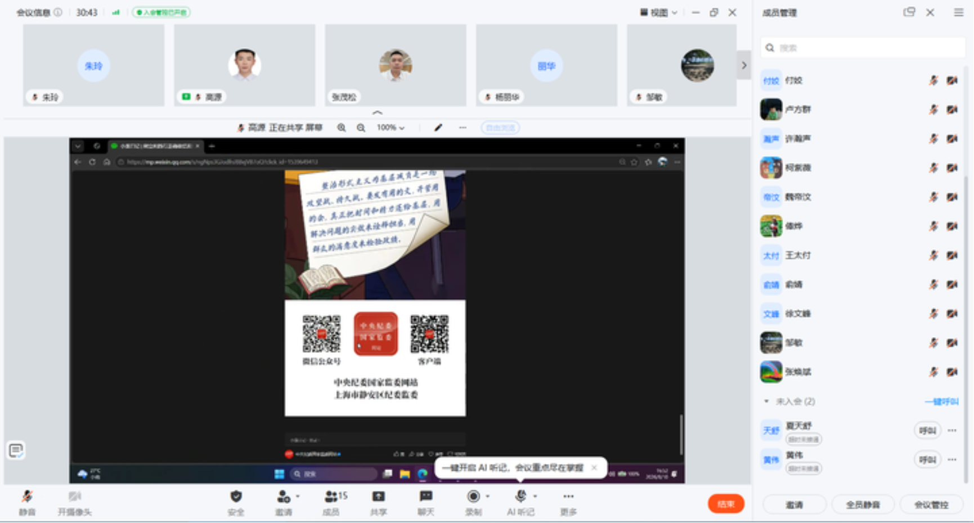Start recording with the 录制 icon
Viewport: 974px width, 523px height.
[x=474, y=496]
